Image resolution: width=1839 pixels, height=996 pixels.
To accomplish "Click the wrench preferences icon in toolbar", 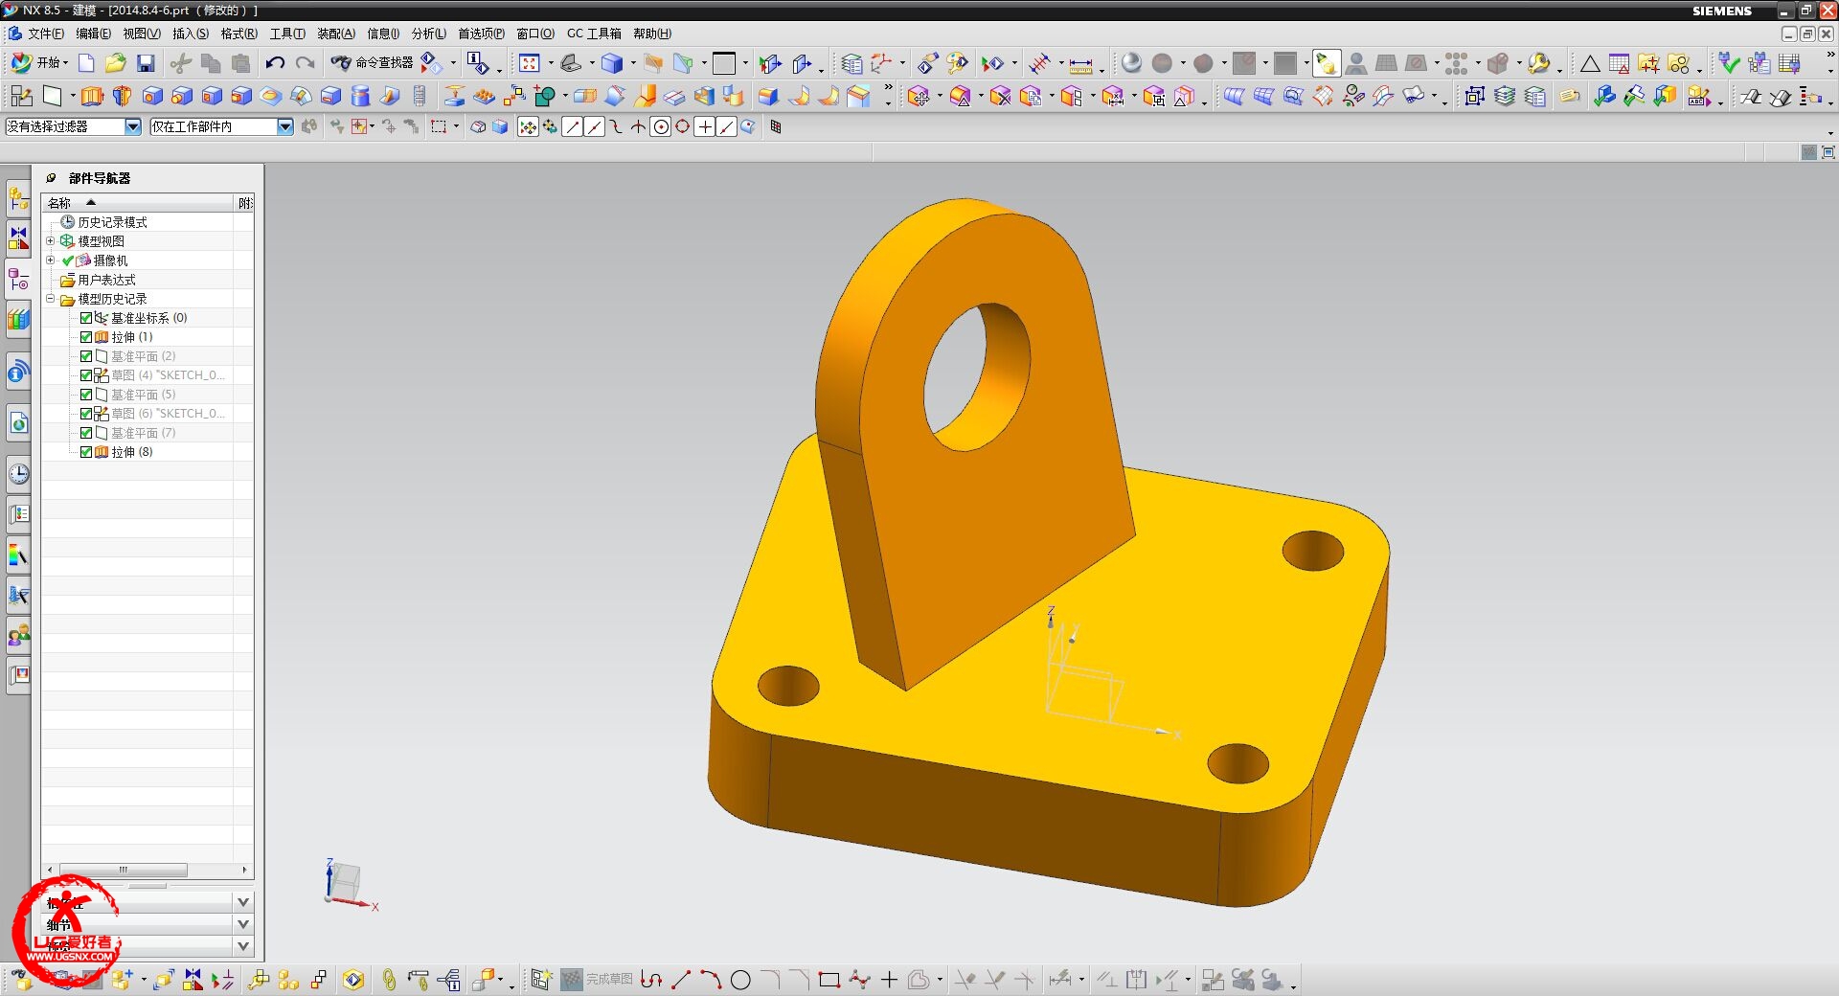I will tap(1538, 63).
